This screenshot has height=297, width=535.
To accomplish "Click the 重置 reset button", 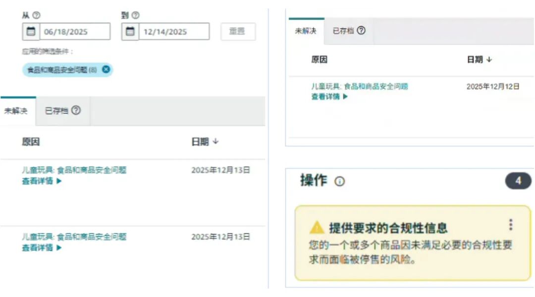I will pyautogui.click(x=238, y=31).
